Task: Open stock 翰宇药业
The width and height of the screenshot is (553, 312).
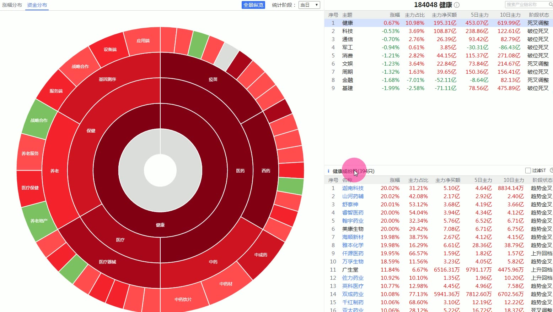Action: 353,221
